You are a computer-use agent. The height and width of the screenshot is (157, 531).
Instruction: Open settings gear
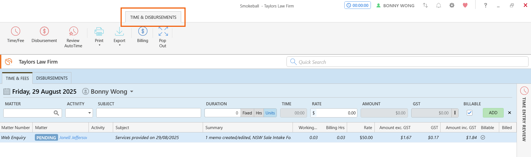[x=452, y=5]
